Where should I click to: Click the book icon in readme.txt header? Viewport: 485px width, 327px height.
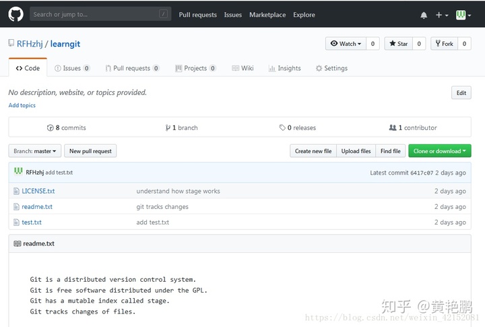click(x=18, y=243)
